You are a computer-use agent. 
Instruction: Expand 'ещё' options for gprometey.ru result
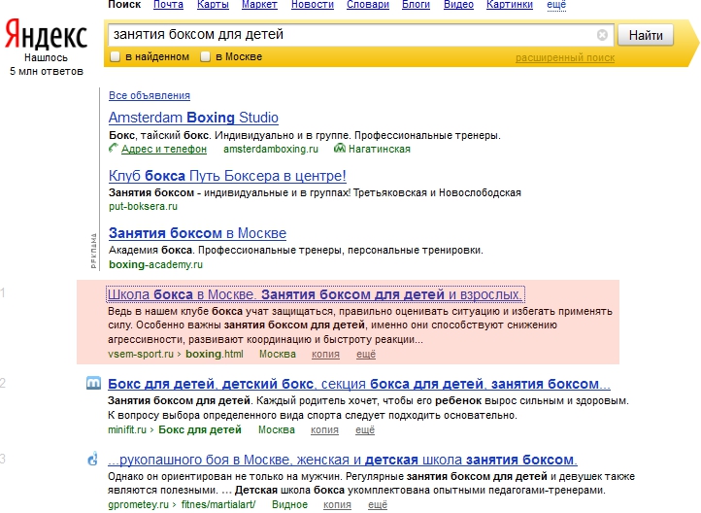tap(378, 504)
